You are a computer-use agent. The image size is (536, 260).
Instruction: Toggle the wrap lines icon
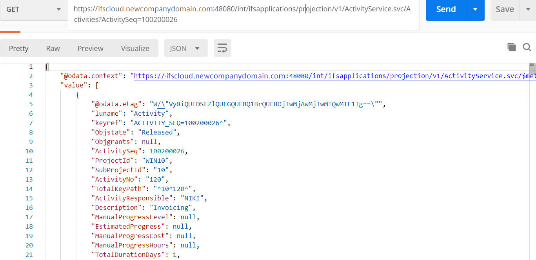[222, 48]
